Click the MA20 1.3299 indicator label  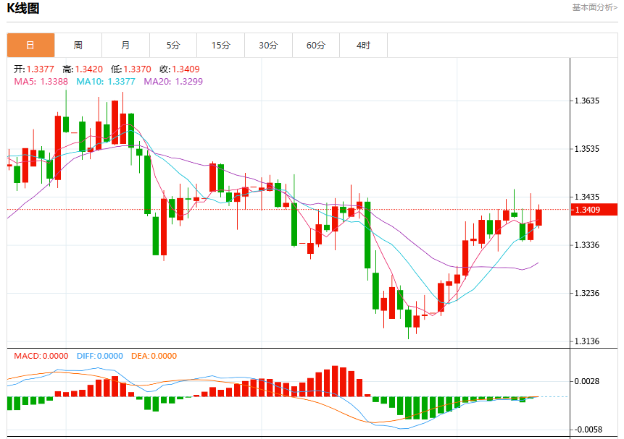click(173, 82)
